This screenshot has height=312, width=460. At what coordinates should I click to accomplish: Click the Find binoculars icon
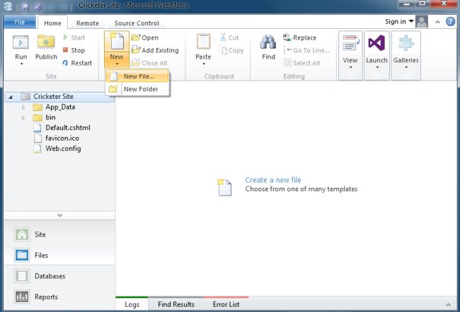tap(268, 42)
